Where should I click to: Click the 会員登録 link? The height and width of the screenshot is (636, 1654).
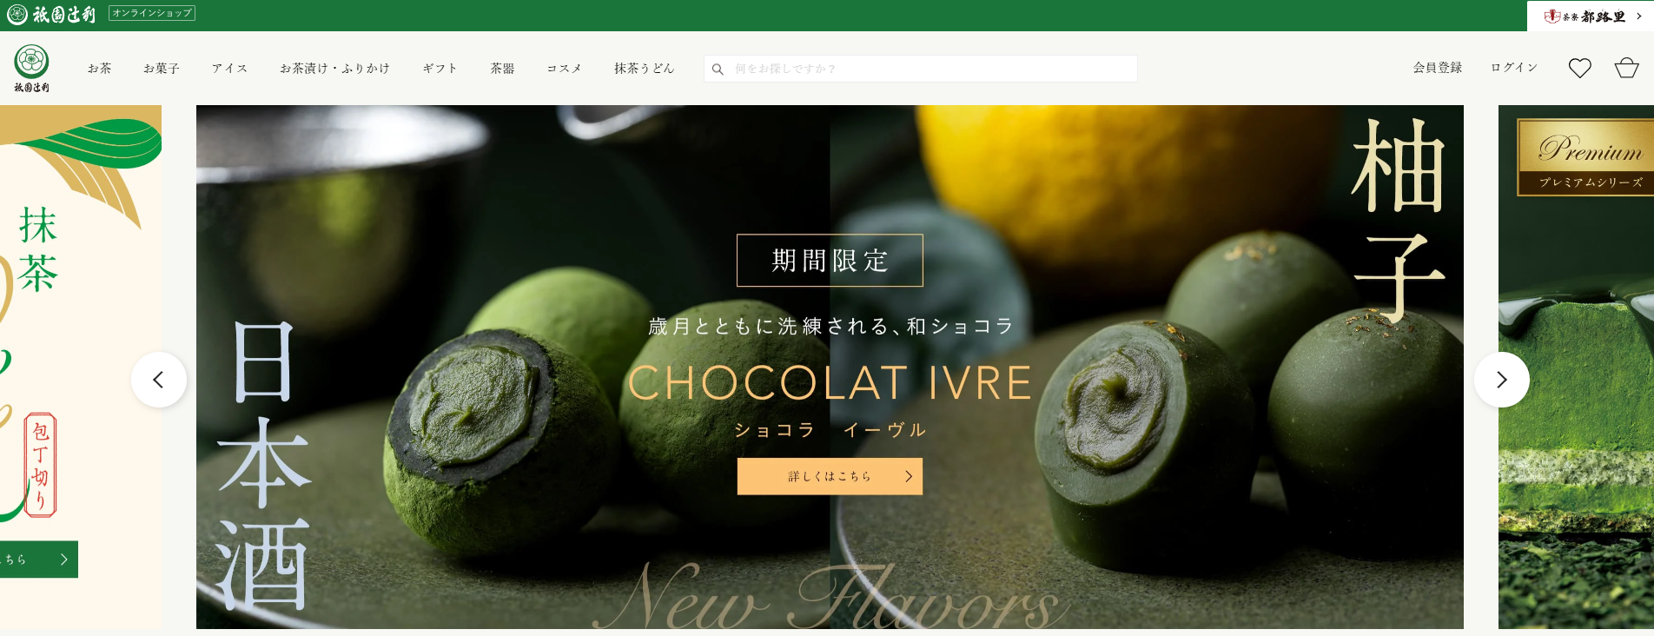click(x=1438, y=68)
